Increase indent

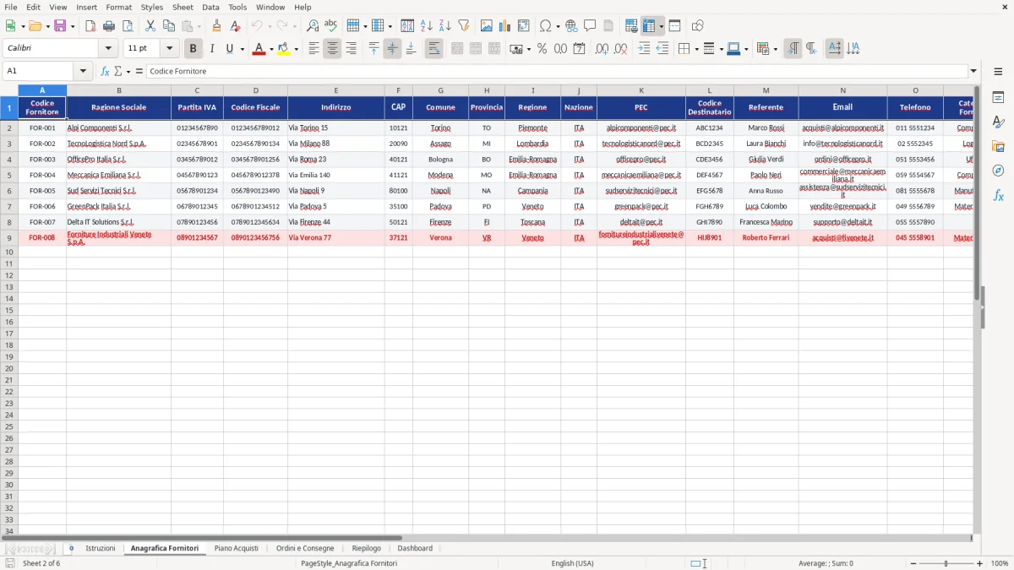click(x=644, y=49)
